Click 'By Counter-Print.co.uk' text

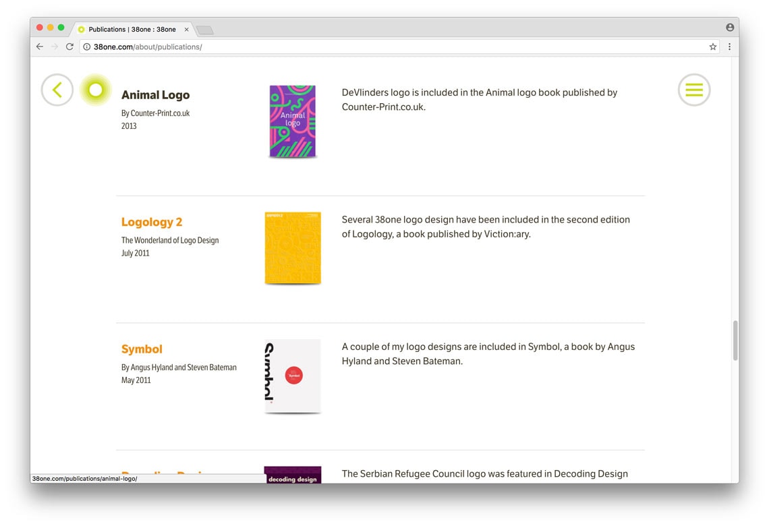point(155,113)
